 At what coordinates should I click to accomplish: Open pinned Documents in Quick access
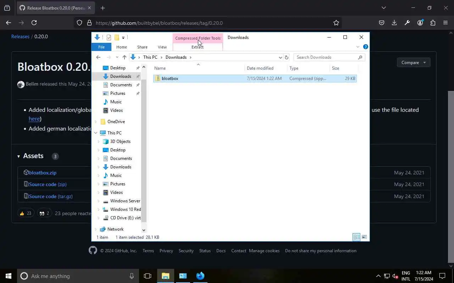click(121, 85)
